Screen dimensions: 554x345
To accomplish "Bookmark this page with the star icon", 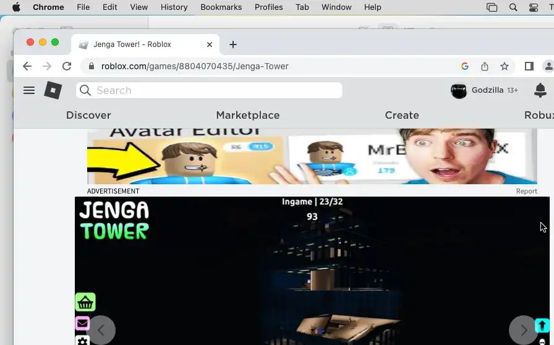I will [x=505, y=66].
